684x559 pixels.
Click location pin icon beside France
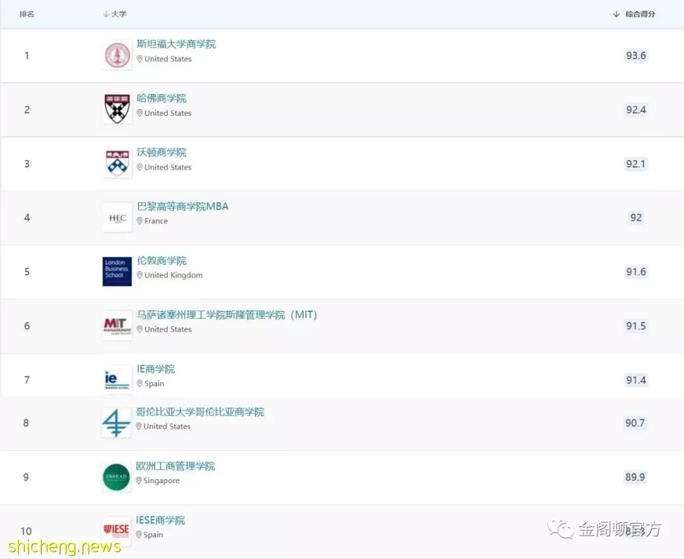point(139,221)
